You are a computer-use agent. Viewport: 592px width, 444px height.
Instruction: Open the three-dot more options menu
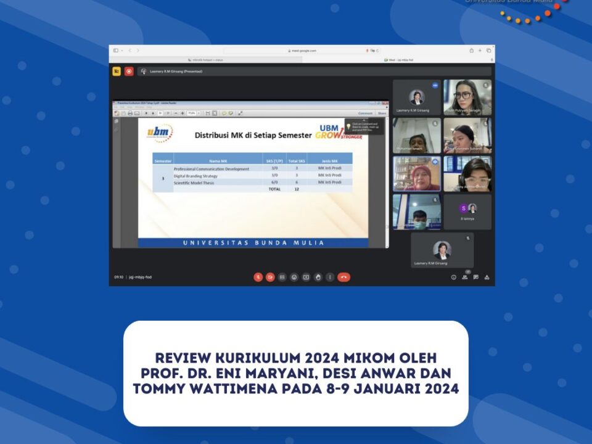coord(330,277)
